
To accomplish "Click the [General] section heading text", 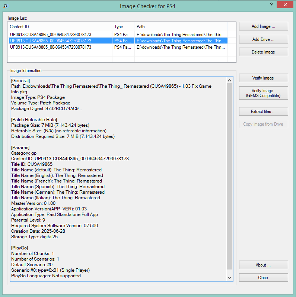I will point(20,81).
